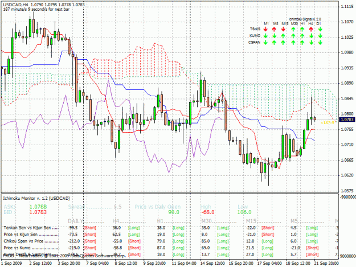The height and width of the screenshot is (267, 356).
Task: Click the CSPAN signal arrow under M15
Action: tap(283, 43)
